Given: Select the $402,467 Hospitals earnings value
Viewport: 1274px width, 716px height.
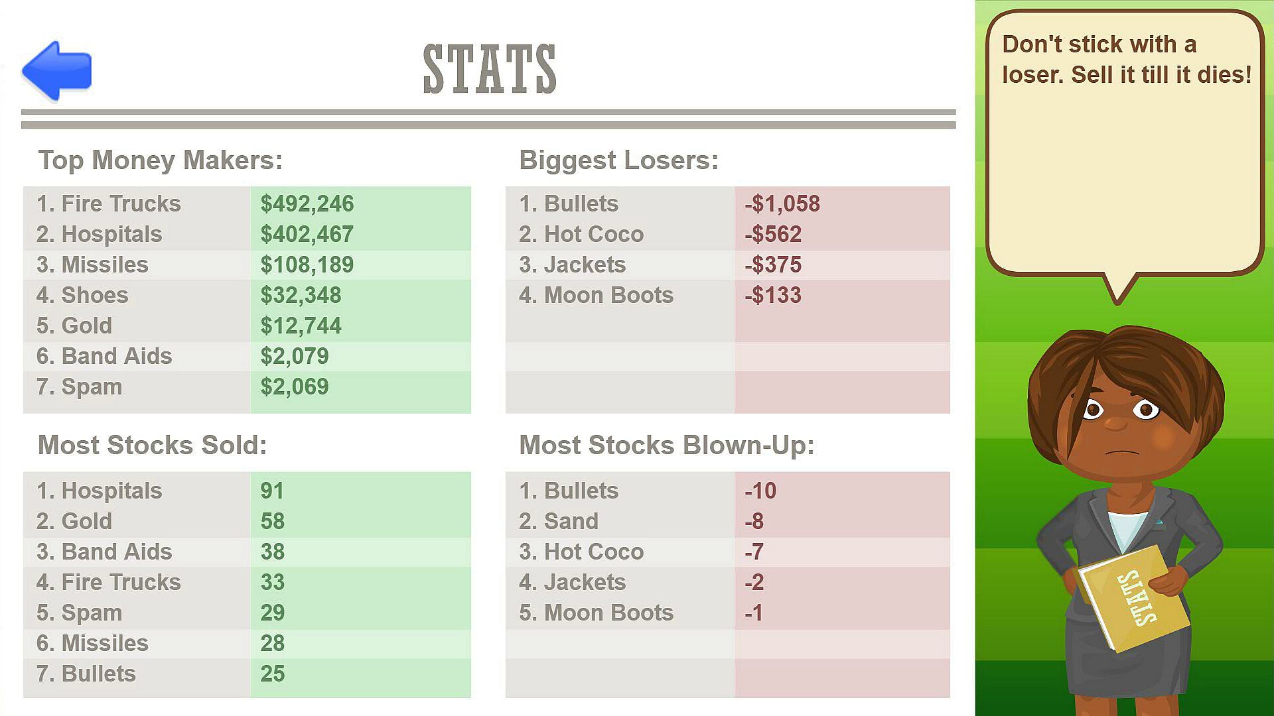Looking at the screenshot, I should click(x=307, y=234).
